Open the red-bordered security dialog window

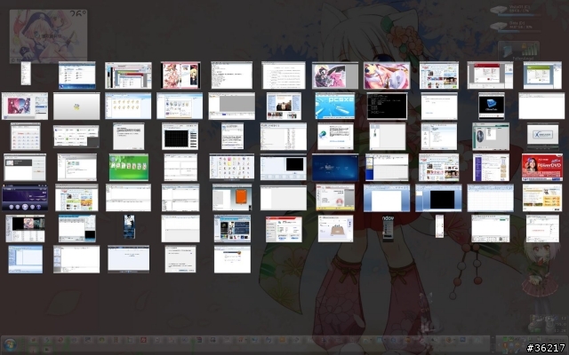click(x=284, y=229)
